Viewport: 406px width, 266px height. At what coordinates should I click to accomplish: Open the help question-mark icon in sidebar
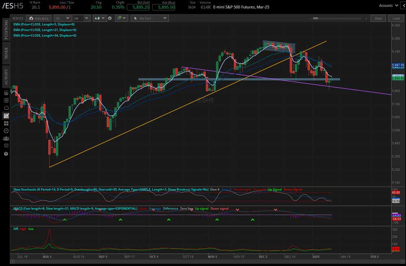pos(6,153)
